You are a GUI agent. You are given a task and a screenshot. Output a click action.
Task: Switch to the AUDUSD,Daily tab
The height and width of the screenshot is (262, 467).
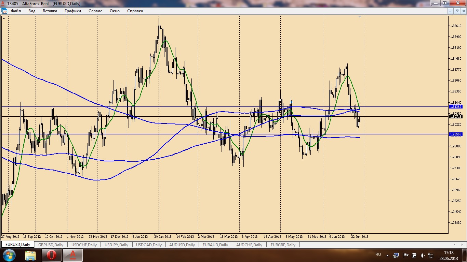click(x=182, y=245)
